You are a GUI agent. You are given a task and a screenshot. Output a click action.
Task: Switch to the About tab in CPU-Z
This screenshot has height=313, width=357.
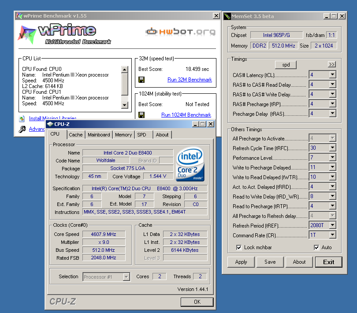click(162, 135)
